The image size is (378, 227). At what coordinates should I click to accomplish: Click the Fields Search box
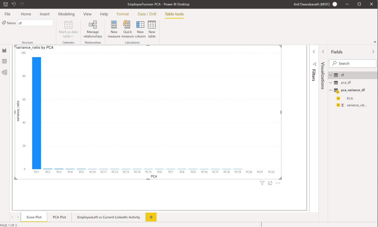pos(353,63)
